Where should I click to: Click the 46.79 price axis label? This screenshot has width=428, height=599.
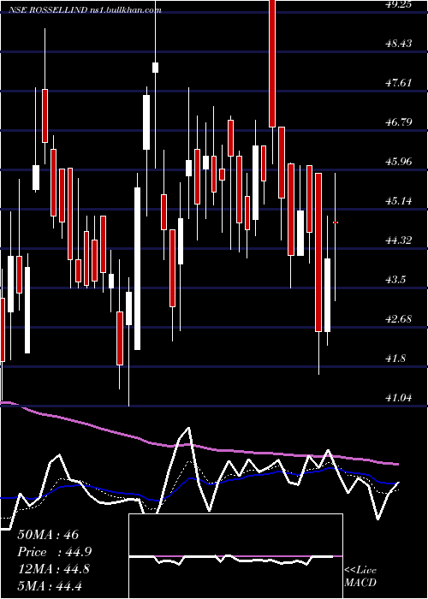(398, 122)
